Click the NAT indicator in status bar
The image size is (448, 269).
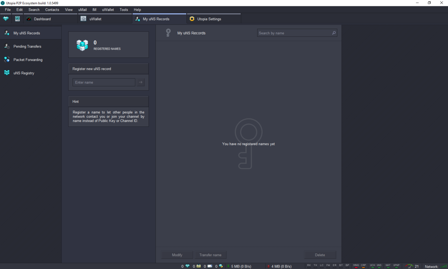(x=388, y=266)
